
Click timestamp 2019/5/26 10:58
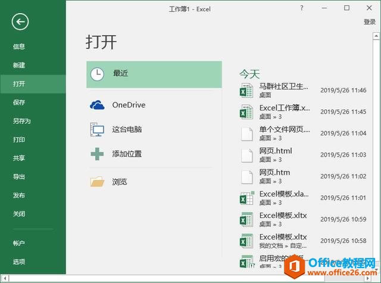point(343,241)
